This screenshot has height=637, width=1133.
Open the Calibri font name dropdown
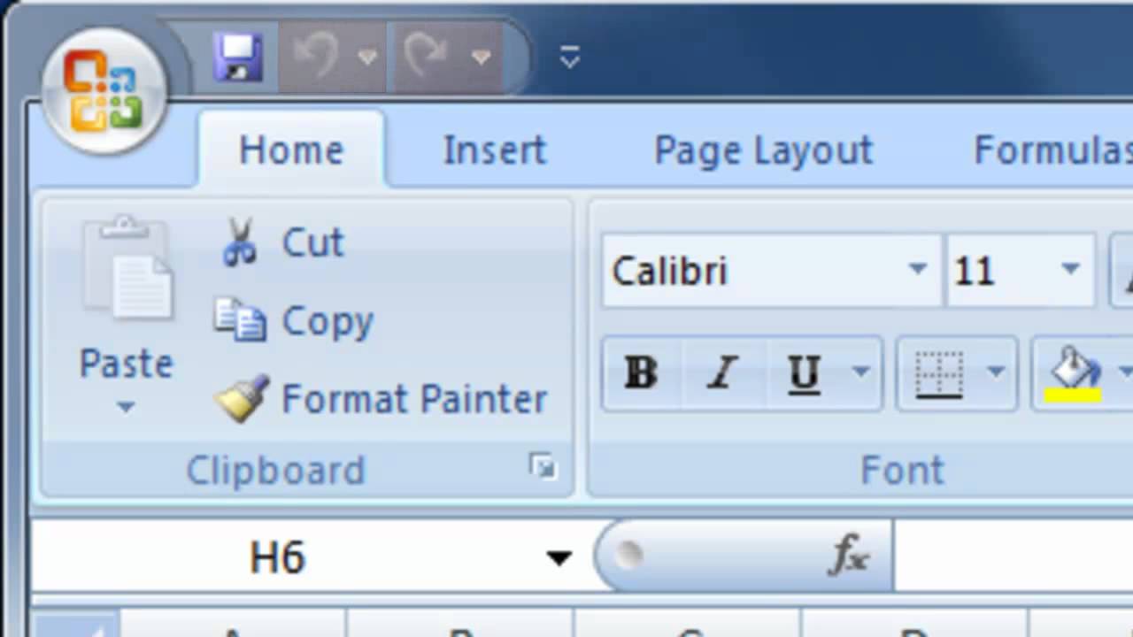tap(917, 270)
